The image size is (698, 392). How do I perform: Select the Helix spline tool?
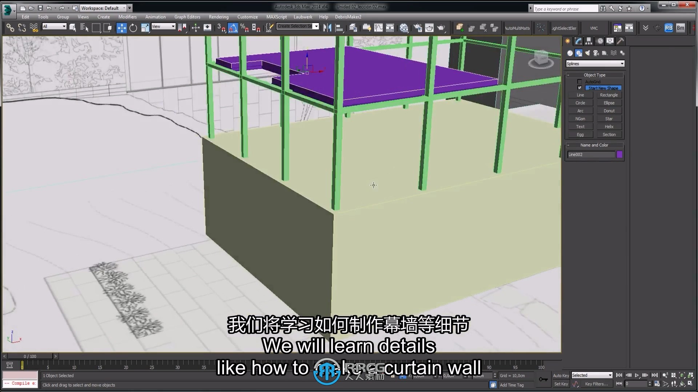[609, 126]
